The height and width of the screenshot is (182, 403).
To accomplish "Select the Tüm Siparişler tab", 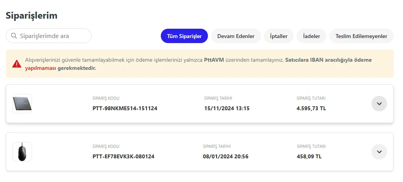I will coord(184,36).
